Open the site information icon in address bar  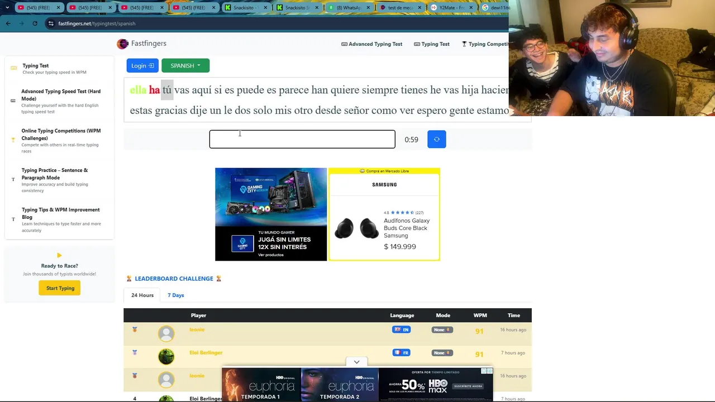coord(51,23)
